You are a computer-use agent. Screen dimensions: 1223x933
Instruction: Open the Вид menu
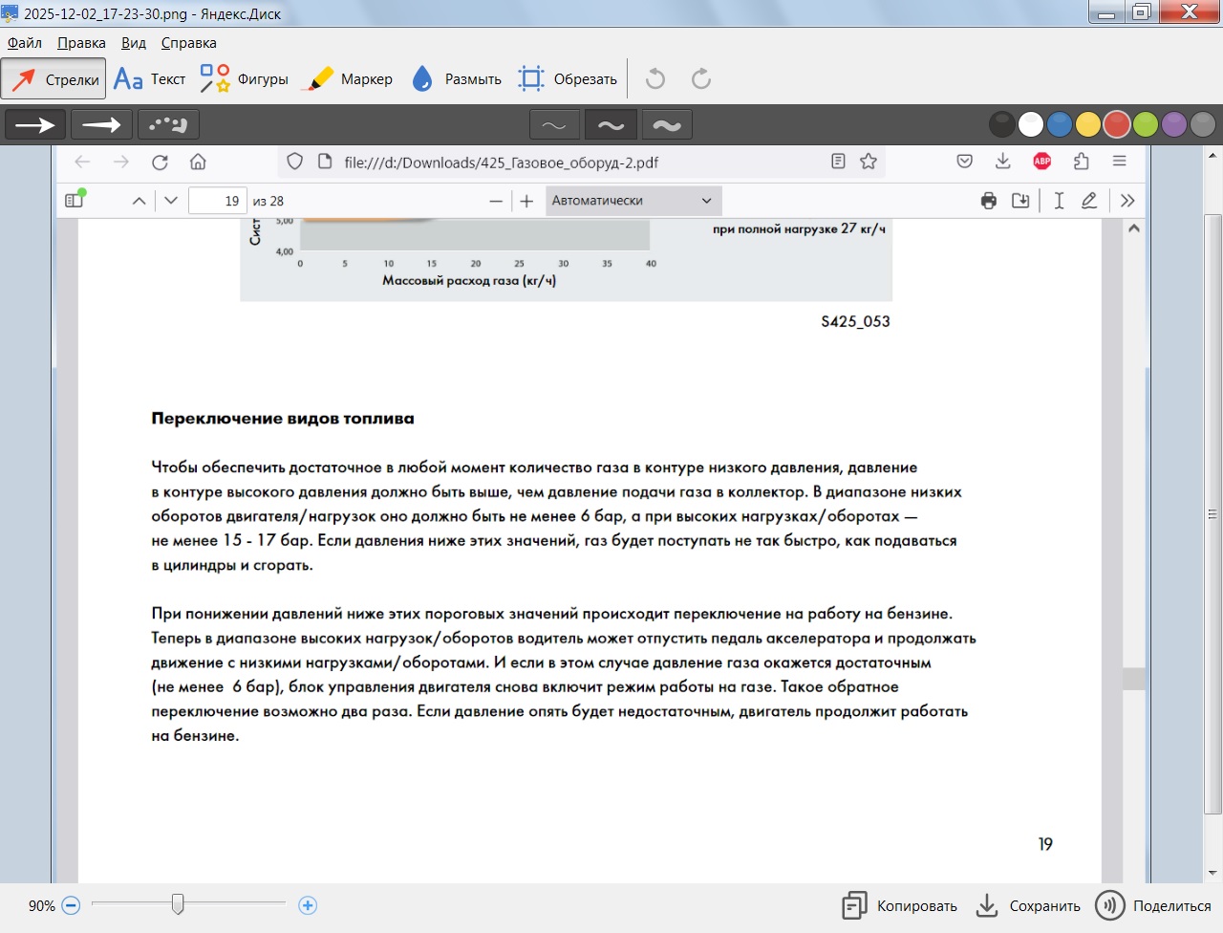click(134, 43)
